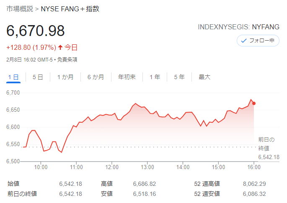Viewport: 287px width, 203px height.
Task: Click the 高値 value 6,686.82
Action: click(145, 184)
